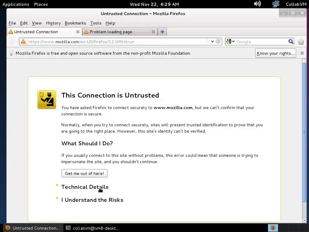Click the bold www.mozilla.com text
The image size is (309, 232).
point(173,108)
